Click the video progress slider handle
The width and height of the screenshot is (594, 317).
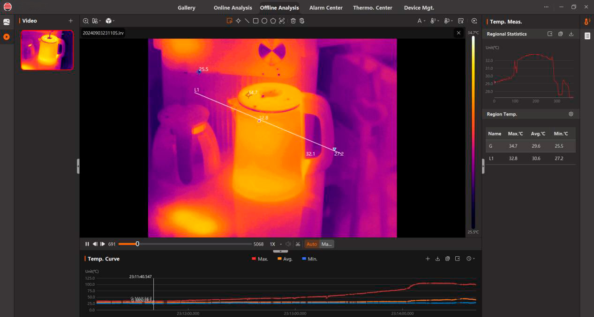pos(137,244)
